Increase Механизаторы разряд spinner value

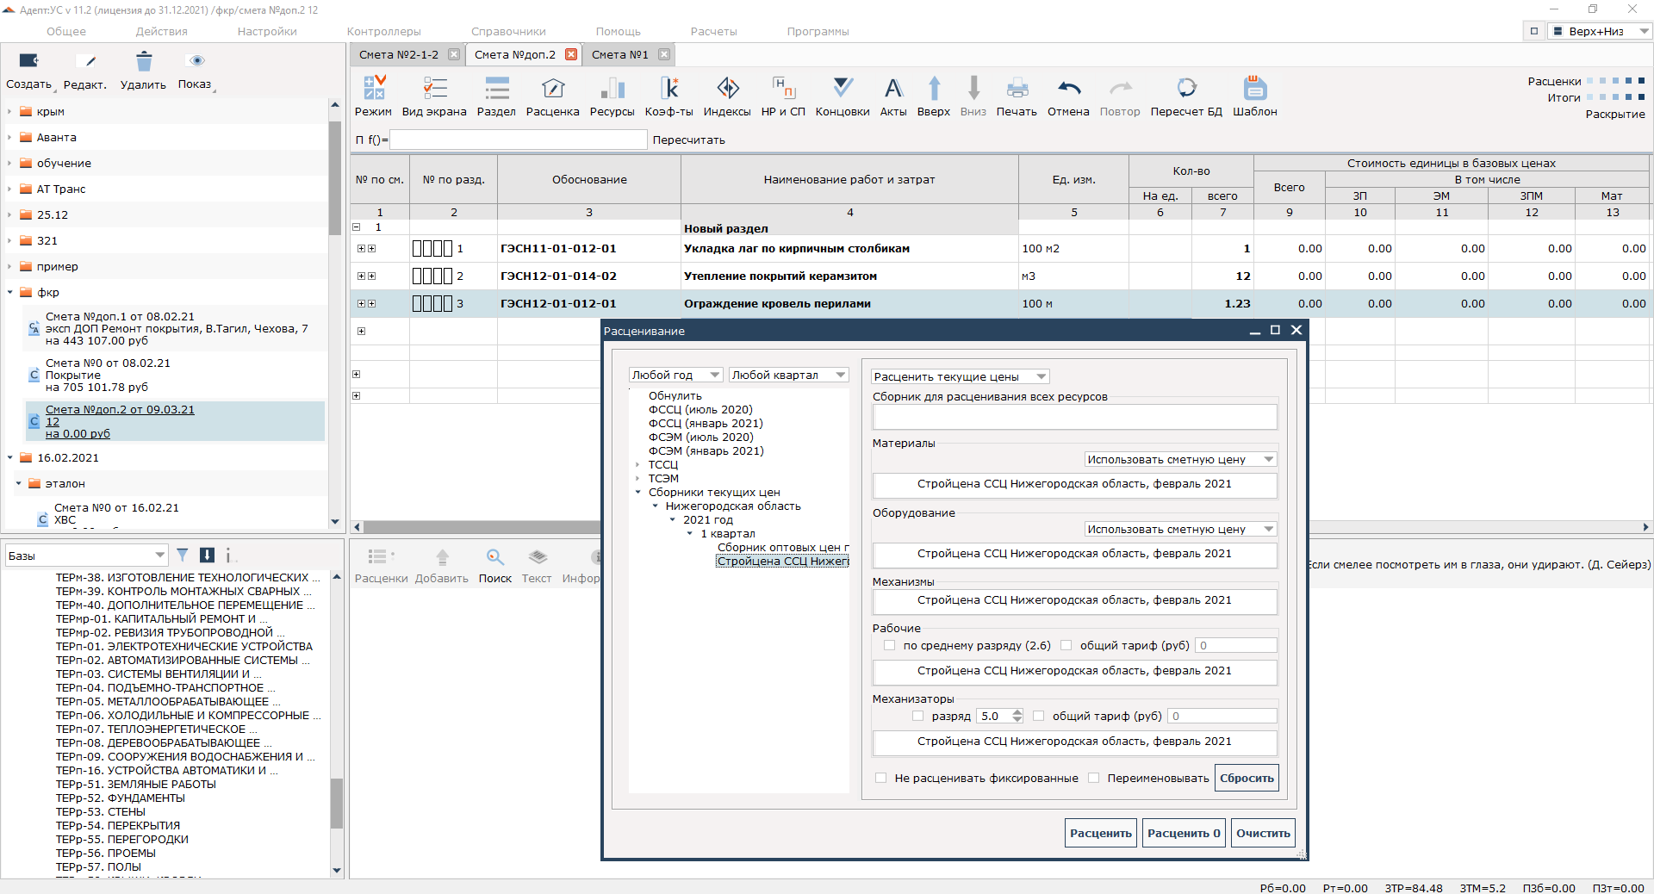tap(1017, 712)
